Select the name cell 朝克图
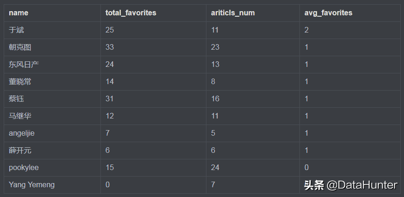The width and height of the screenshot is (404, 197). point(20,47)
